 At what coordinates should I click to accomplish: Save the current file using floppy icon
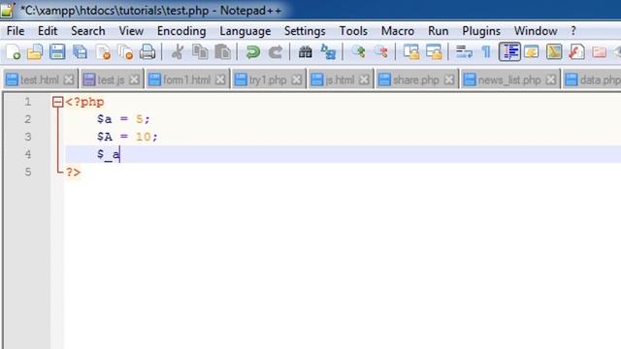57,52
